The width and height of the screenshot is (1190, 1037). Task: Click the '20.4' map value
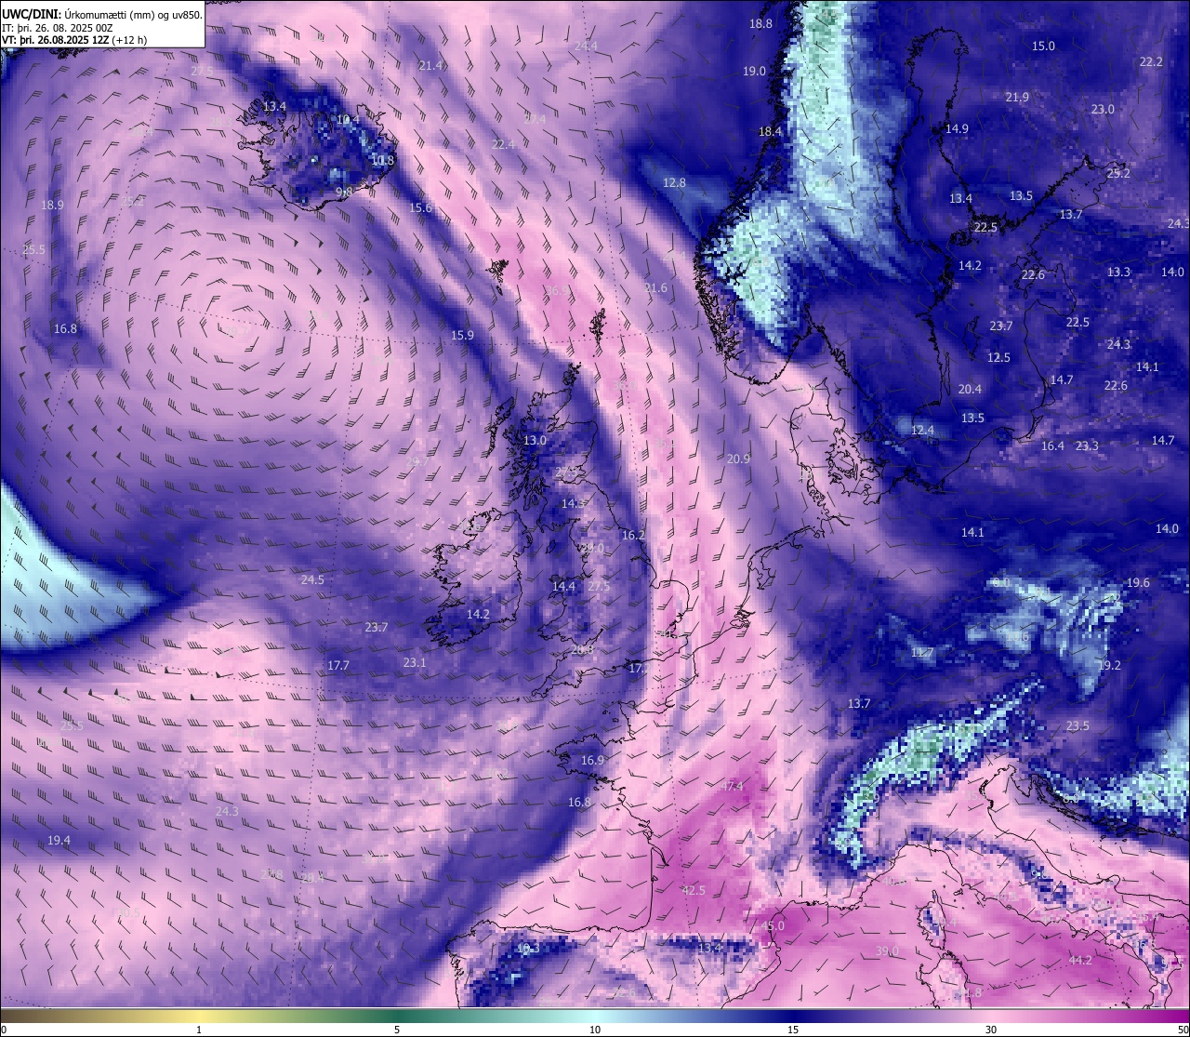click(x=970, y=390)
